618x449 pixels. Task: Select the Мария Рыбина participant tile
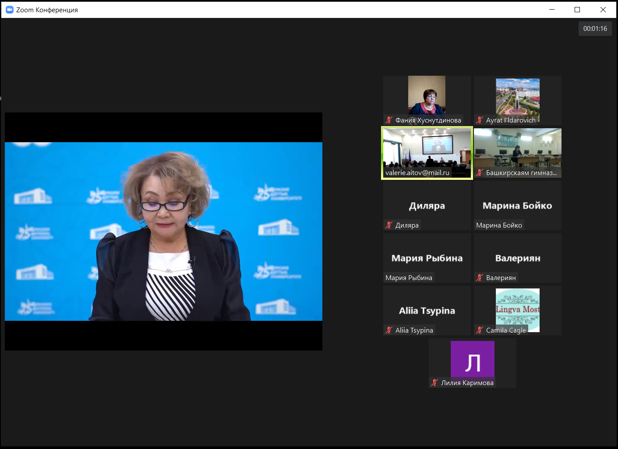(x=427, y=258)
